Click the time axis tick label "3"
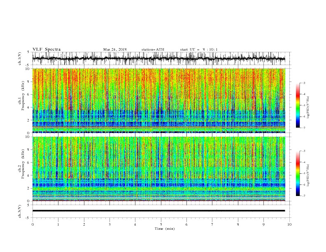 109,224
